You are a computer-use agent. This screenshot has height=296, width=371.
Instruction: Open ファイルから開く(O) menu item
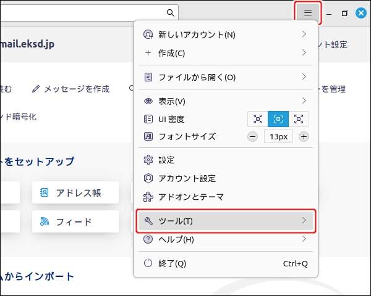pyautogui.click(x=226, y=77)
